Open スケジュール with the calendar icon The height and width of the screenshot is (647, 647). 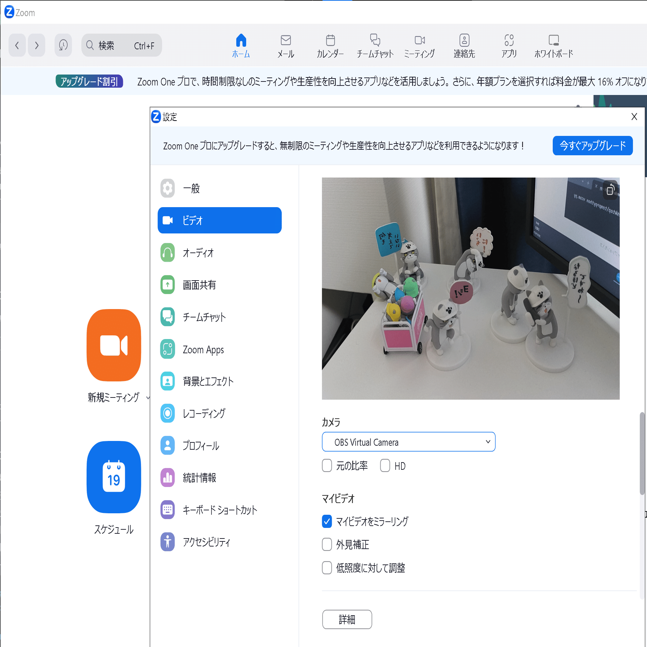coord(113,477)
